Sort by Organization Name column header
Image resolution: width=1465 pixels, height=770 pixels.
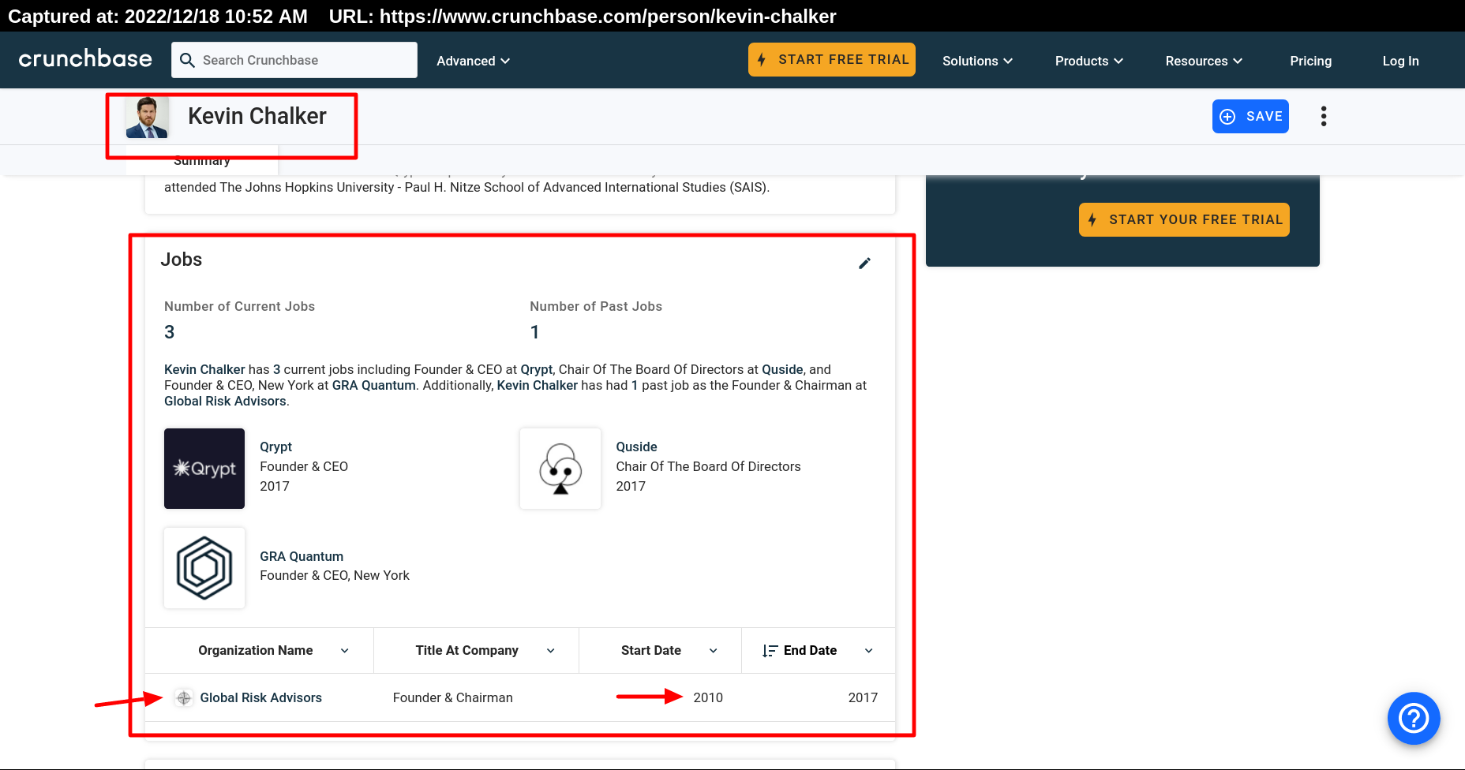pyautogui.click(x=255, y=650)
